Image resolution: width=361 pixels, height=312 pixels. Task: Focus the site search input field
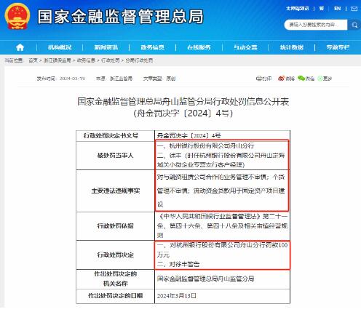click(x=315, y=25)
